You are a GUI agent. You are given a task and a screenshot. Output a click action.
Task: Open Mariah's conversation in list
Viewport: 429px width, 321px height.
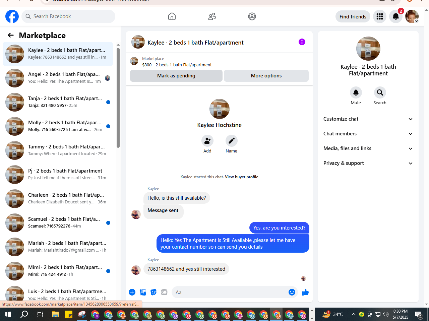tap(58, 247)
